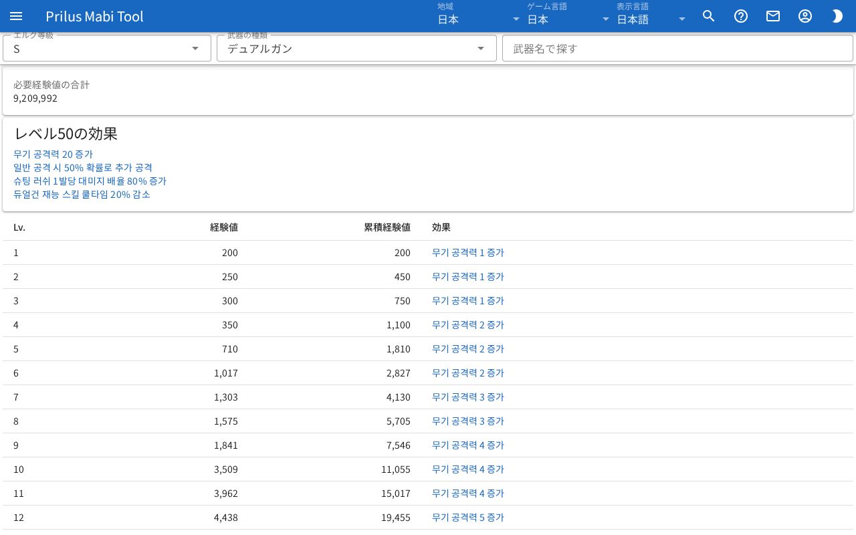Click cumulative value 11,055 in table
856x535 pixels.
coord(396,469)
